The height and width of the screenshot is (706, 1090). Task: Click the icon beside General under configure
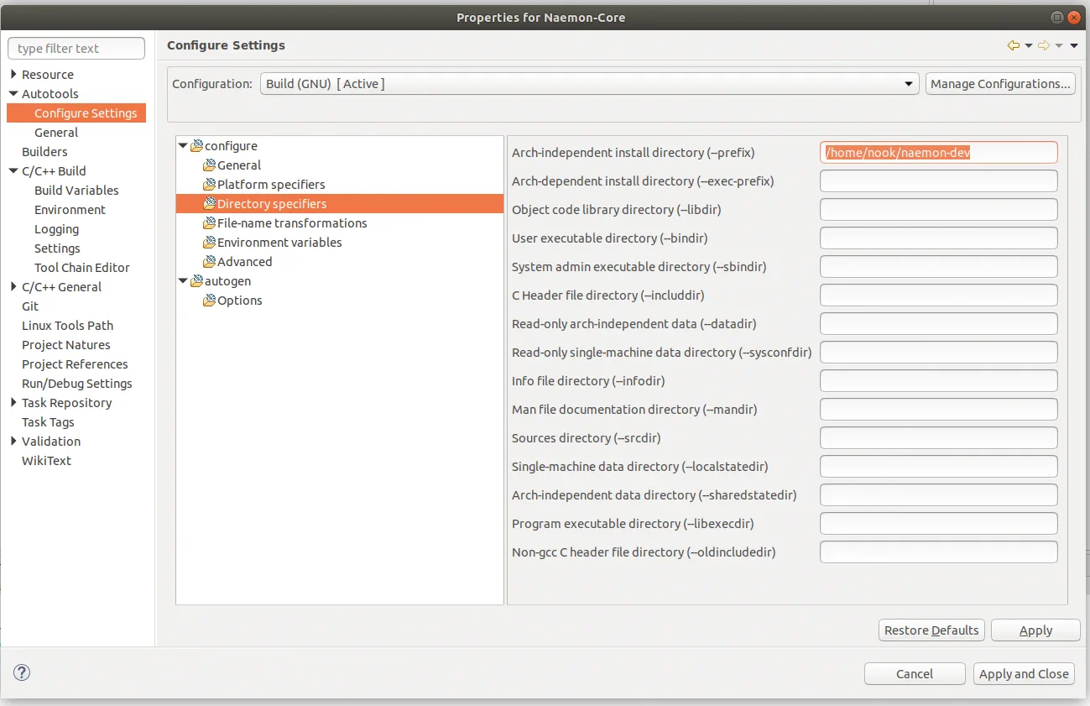pyautogui.click(x=210, y=165)
